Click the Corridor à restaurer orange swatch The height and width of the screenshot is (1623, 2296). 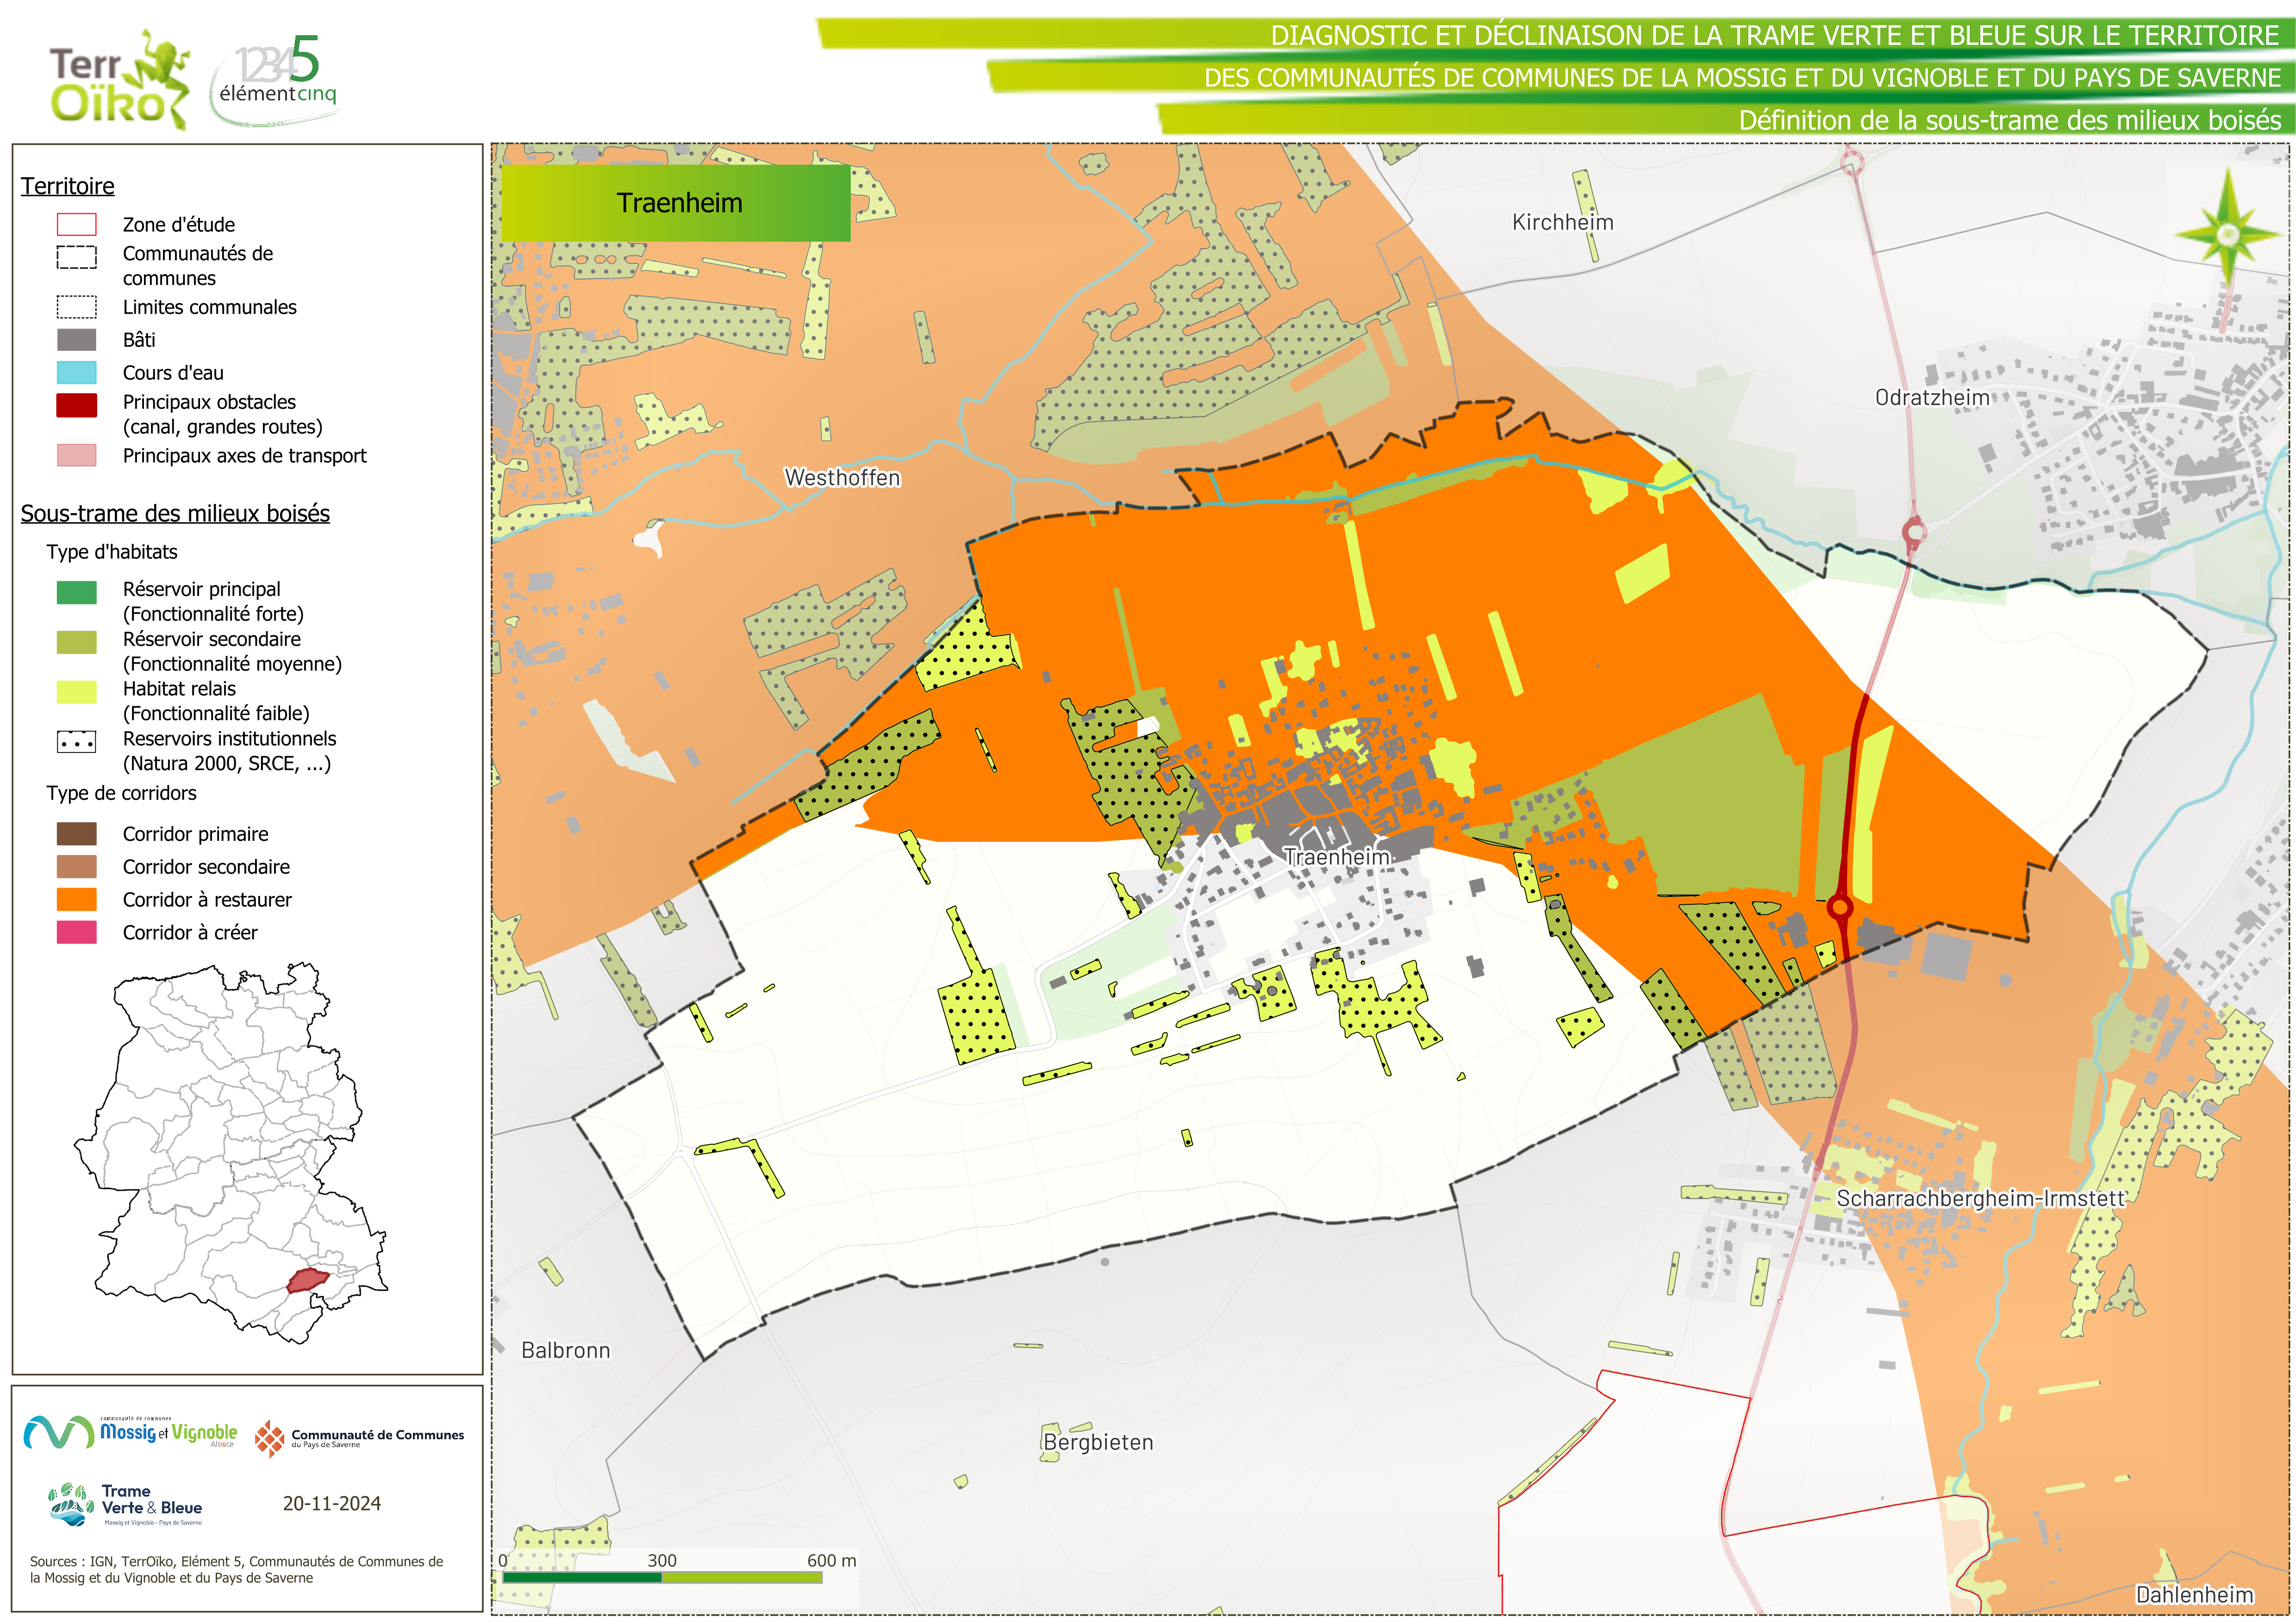(77, 899)
